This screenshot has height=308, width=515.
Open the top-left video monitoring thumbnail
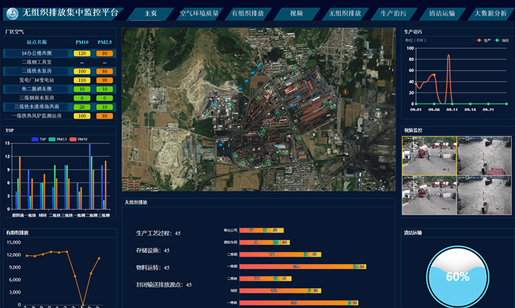click(x=429, y=156)
